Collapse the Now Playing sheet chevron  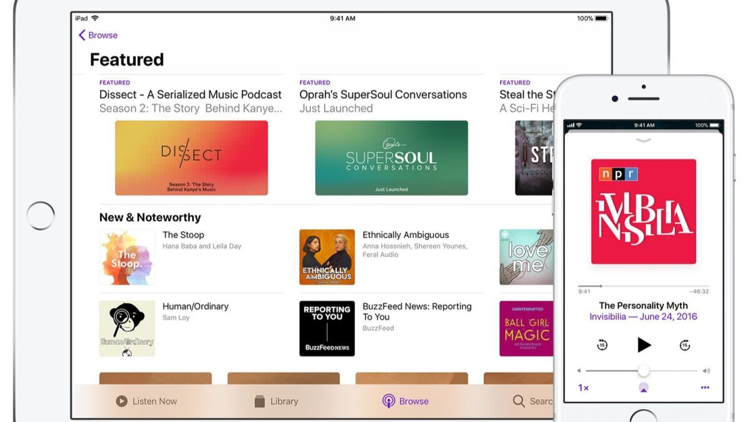click(644, 141)
